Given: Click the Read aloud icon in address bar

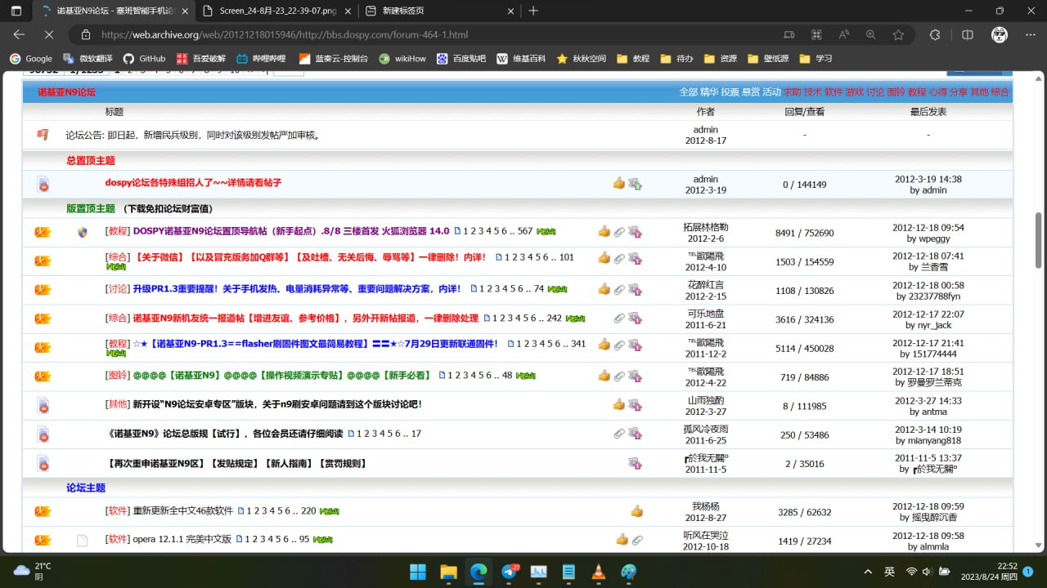Looking at the screenshot, I should pos(843,35).
